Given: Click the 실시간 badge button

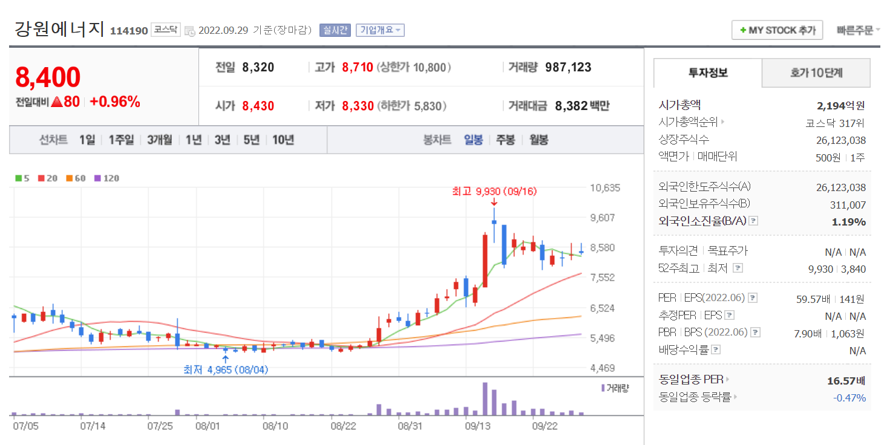Looking at the screenshot, I should pyautogui.click(x=335, y=30).
